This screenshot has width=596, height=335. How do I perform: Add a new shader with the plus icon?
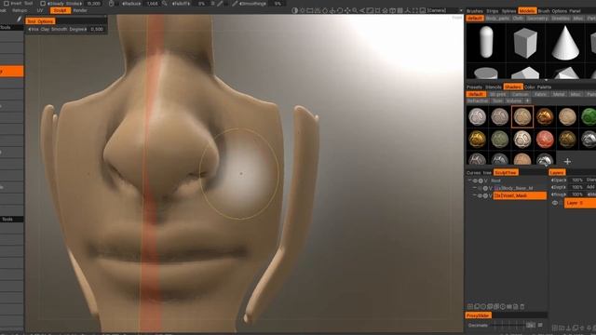coord(567,161)
